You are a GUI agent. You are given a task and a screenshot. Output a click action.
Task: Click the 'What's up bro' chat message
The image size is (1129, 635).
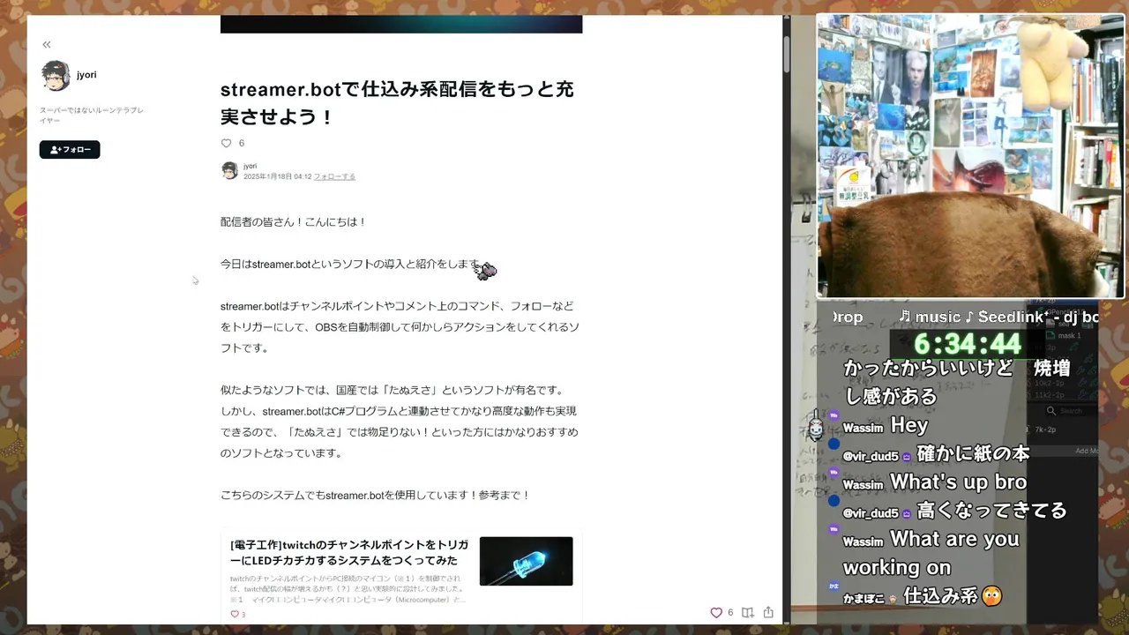pos(958,482)
